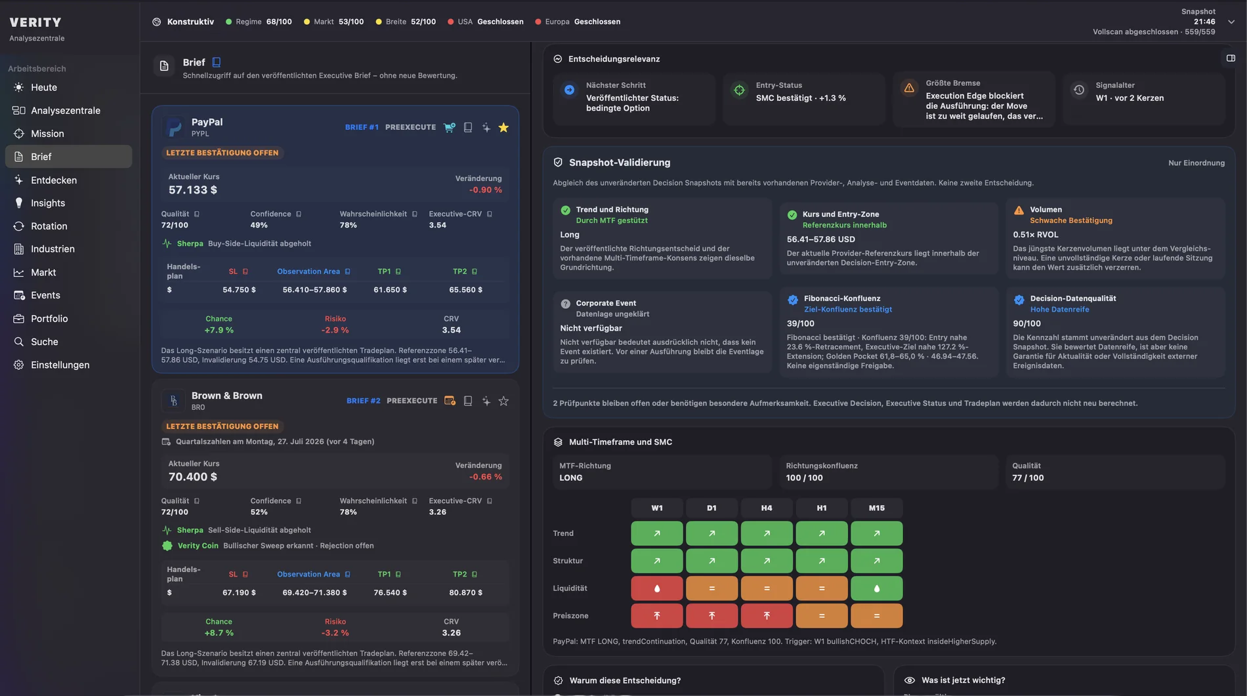Toggle the side panel layout icon
Viewport: 1247px width, 696px height.
(x=1231, y=58)
